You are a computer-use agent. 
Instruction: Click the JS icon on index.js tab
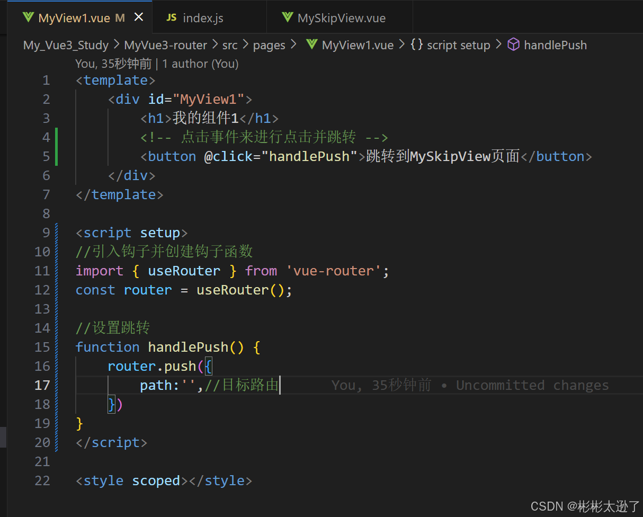[171, 17]
